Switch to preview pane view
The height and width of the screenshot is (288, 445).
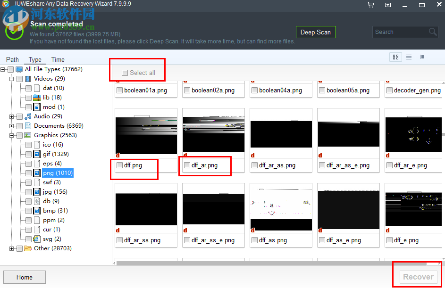coord(422,57)
